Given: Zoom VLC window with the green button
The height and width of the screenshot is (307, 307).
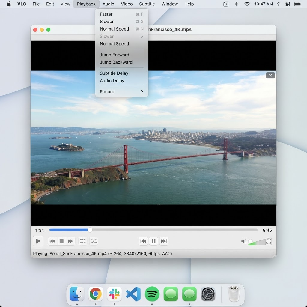Looking at the screenshot, I should coord(48,30).
